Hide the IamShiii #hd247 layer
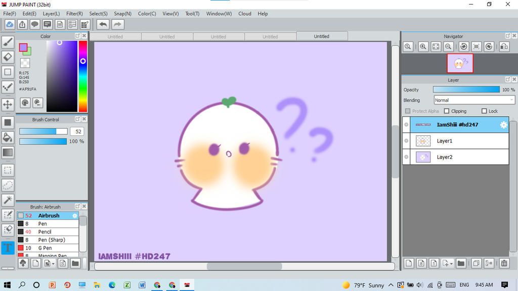Image resolution: width=518 pixels, height=291 pixels. tap(406, 125)
